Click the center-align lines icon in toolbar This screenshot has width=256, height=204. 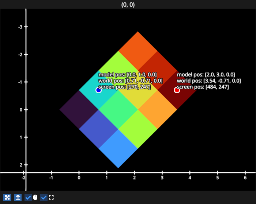point(18,197)
